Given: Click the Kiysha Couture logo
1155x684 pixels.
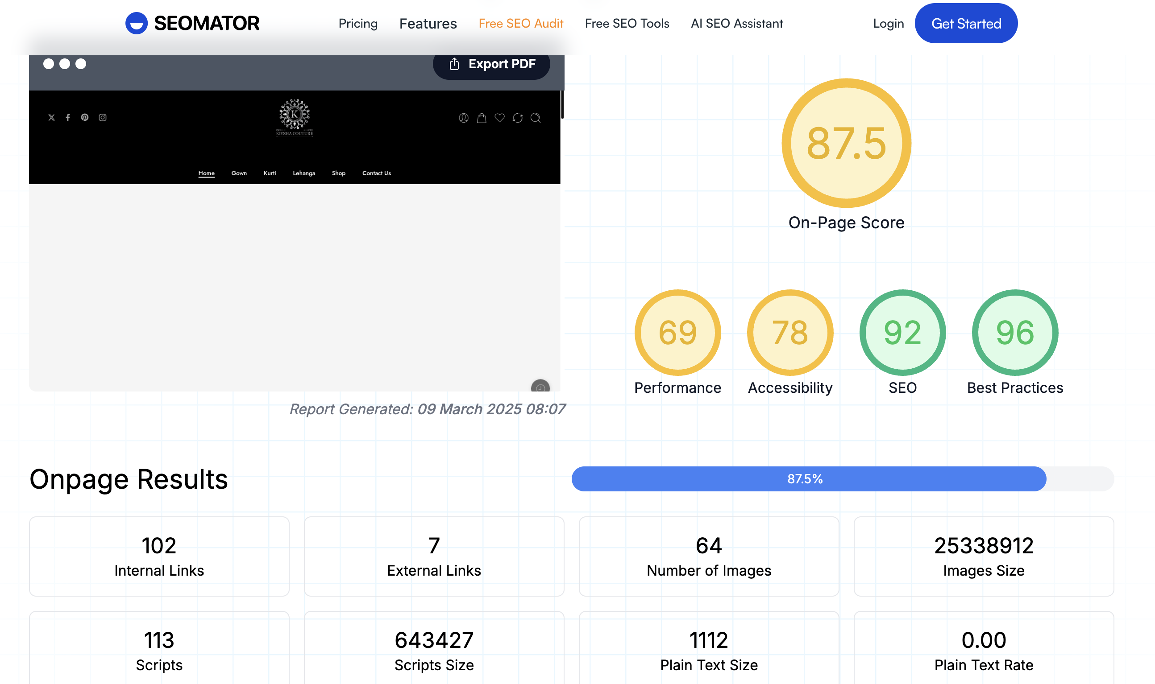Looking at the screenshot, I should tap(294, 118).
